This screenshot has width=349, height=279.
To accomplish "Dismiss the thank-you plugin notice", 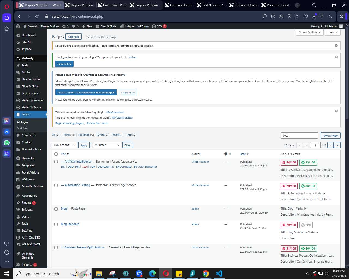I will pyautogui.click(x=336, y=57).
